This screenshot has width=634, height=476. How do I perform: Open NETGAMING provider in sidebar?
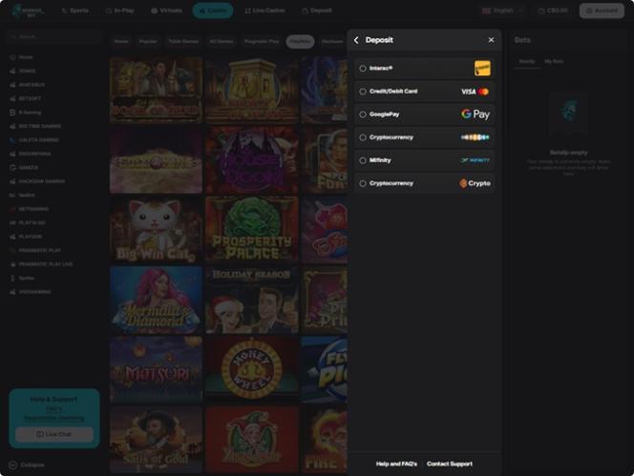pos(33,209)
